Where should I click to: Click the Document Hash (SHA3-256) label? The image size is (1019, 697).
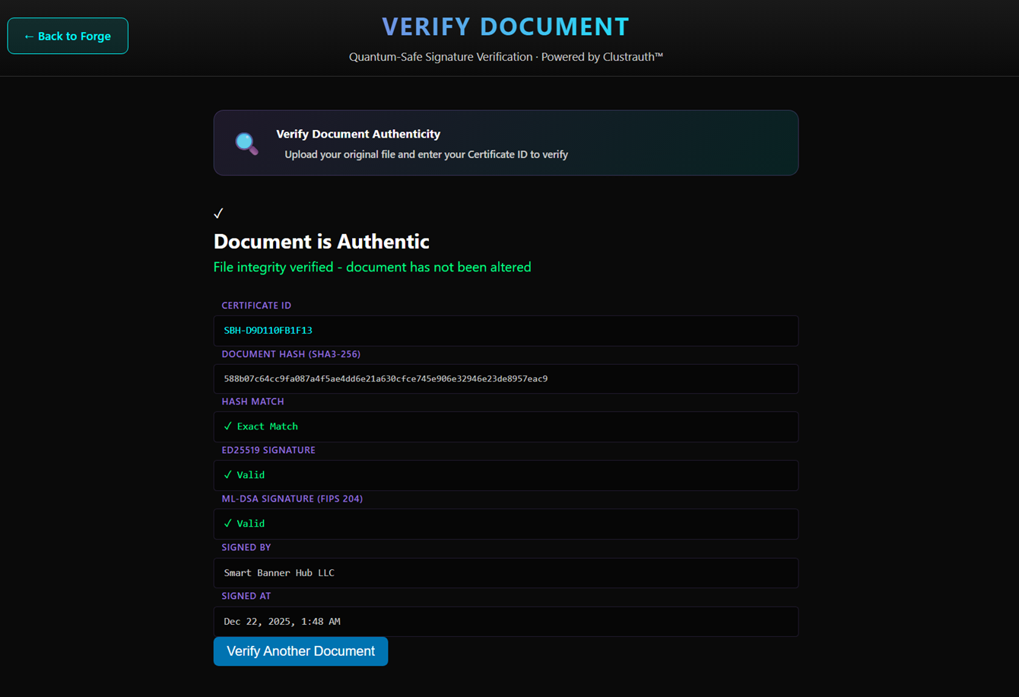click(290, 354)
